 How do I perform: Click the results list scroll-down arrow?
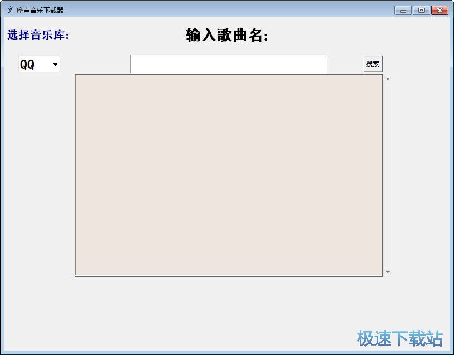pyautogui.click(x=388, y=272)
